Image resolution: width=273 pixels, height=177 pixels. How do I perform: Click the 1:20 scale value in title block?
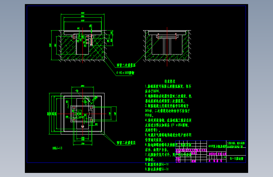point(224,157)
